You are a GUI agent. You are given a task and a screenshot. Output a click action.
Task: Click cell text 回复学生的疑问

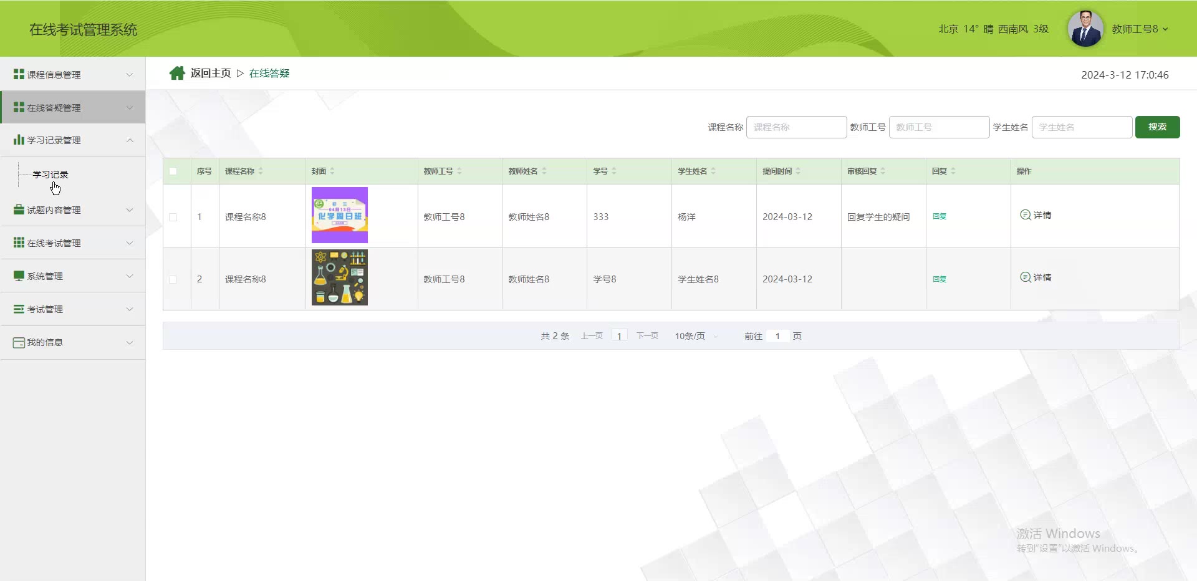point(878,217)
